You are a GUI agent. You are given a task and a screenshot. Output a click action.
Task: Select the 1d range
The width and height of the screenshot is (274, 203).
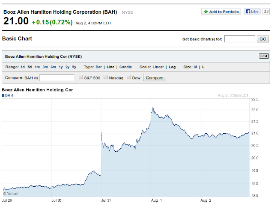23,67
